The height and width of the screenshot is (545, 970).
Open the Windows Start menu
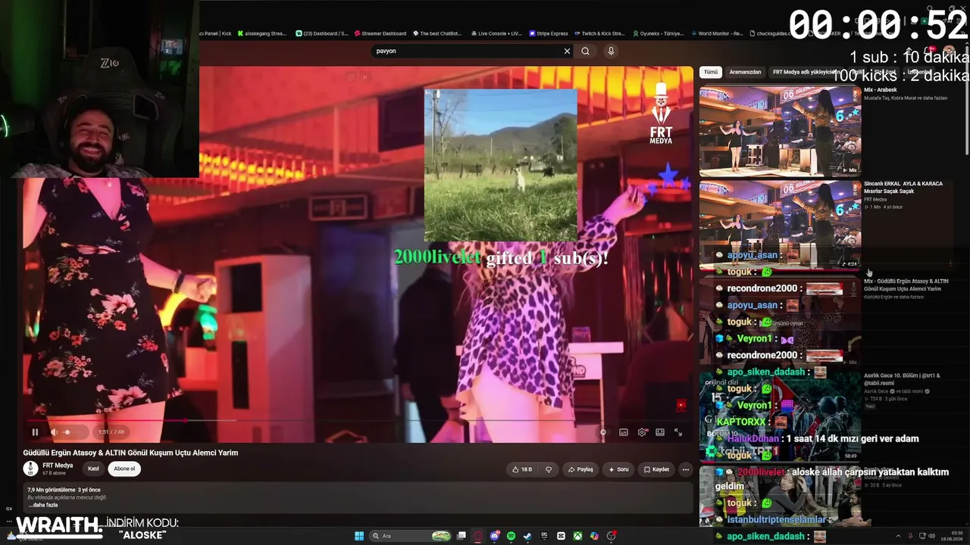(x=359, y=536)
